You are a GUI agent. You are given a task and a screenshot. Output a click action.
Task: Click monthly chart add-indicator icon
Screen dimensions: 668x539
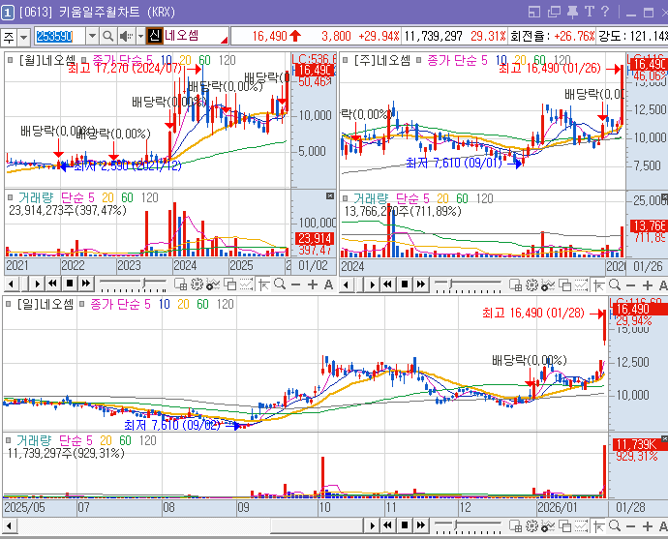coord(213,284)
